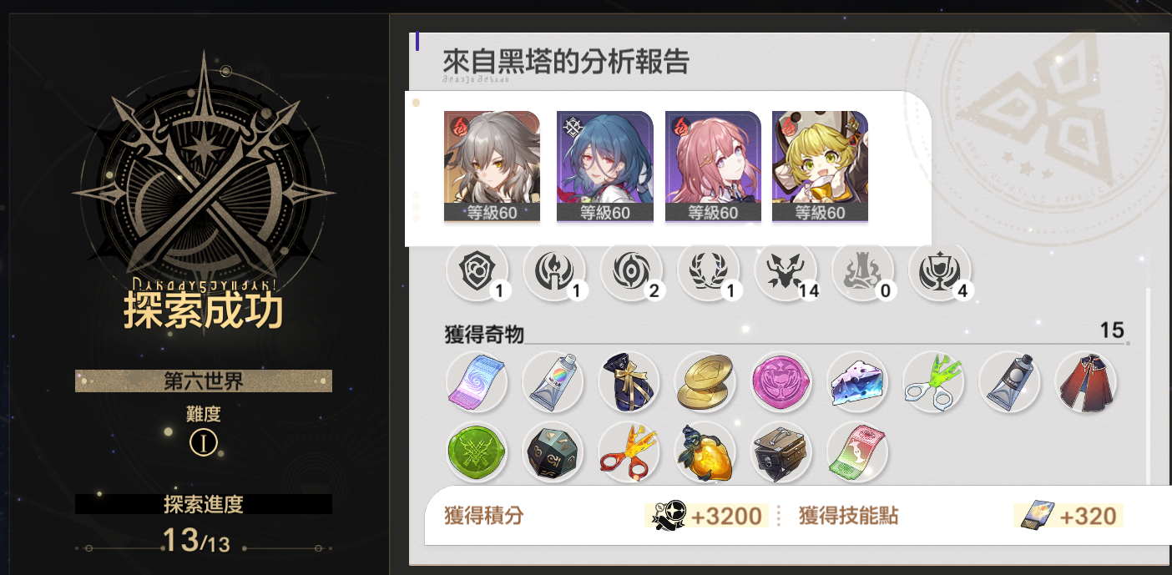This screenshot has height=575, width=1172.
Task: Inspect the red cloak curio
Action: coord(1086,381)
